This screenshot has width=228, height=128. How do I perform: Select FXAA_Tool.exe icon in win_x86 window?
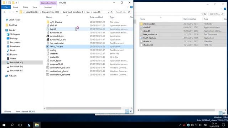pyautogui.click(x=48, y=47)
